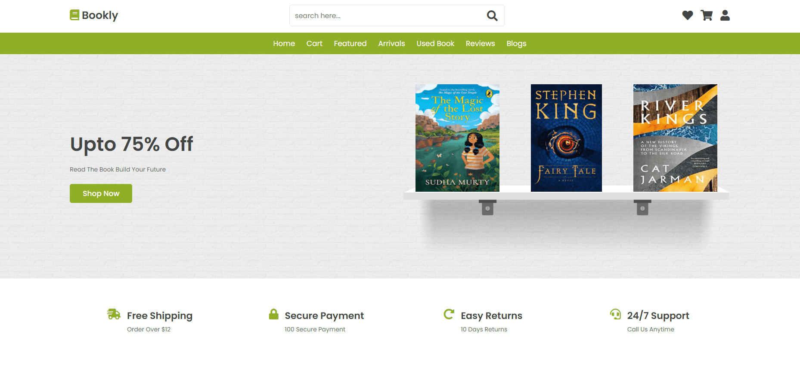Select Stephen King Fairy Tale book cover
Image resolution: width=800 pixels, height=383 pixels.
(566, 138)
